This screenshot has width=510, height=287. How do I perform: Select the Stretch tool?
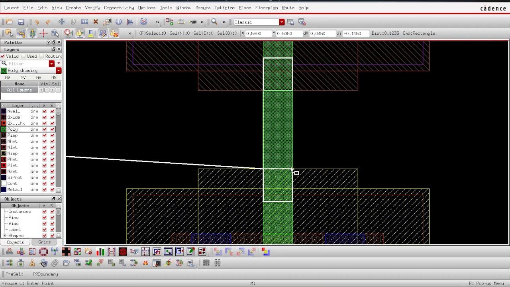(x=84, y=22)
